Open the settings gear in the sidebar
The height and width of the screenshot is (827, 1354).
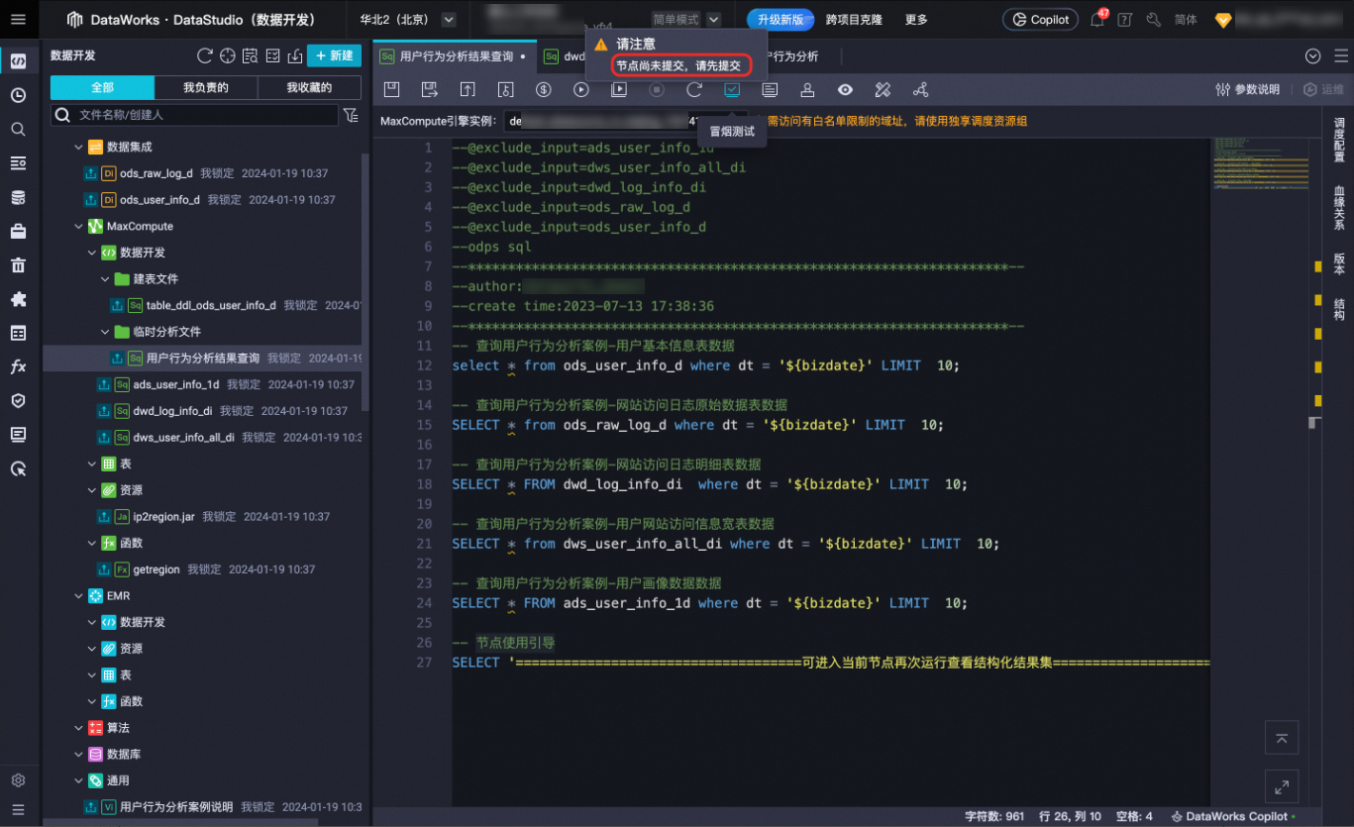click(x=18, y=779)
